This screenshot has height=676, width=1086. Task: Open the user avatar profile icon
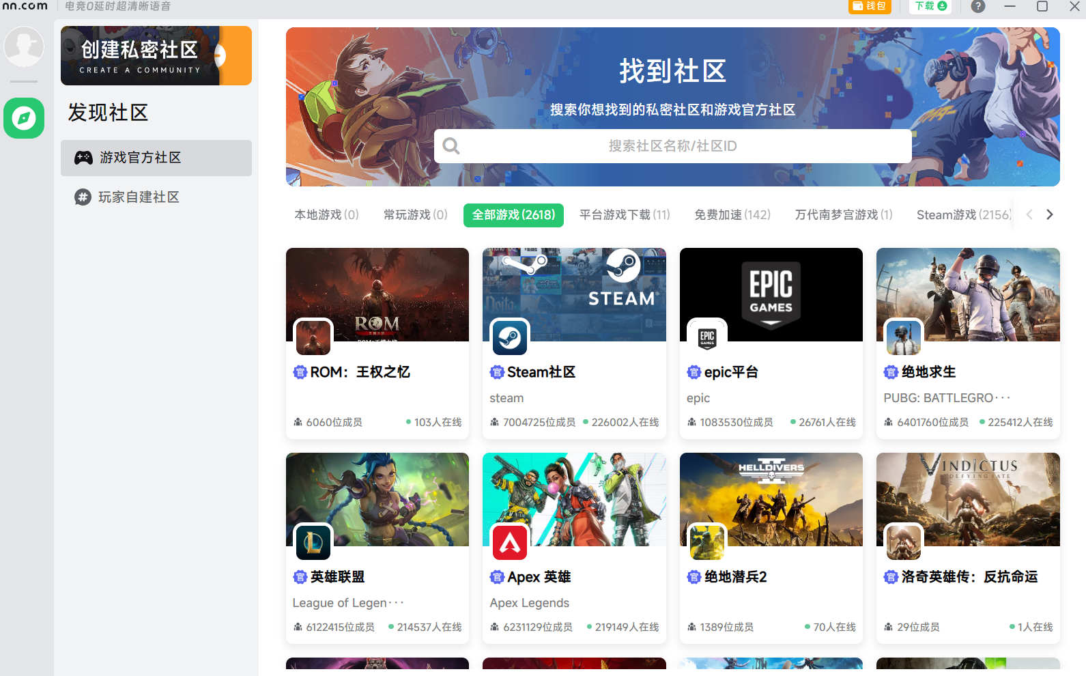(x=24, y=46)
